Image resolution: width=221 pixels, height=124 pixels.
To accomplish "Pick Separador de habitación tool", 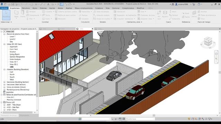I will [x=125, y=15].
